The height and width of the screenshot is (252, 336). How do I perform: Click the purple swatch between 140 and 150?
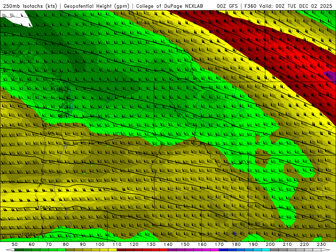[172, 250]
